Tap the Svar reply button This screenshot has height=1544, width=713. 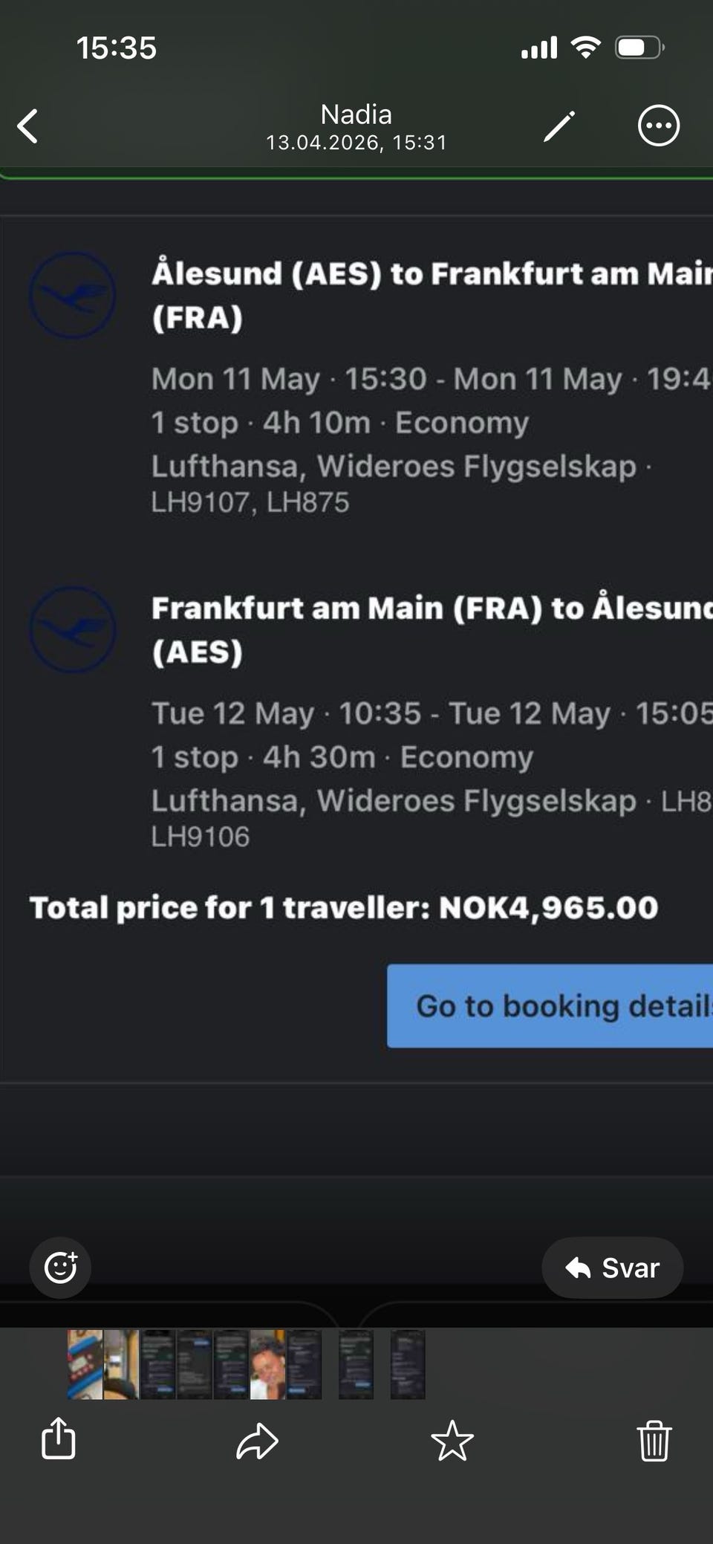612,1267
